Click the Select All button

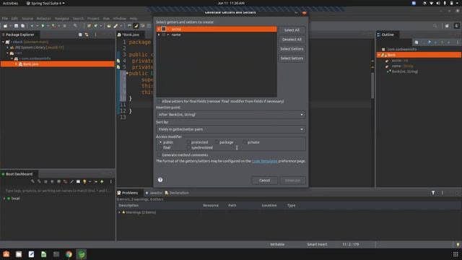tap(292, 30)
